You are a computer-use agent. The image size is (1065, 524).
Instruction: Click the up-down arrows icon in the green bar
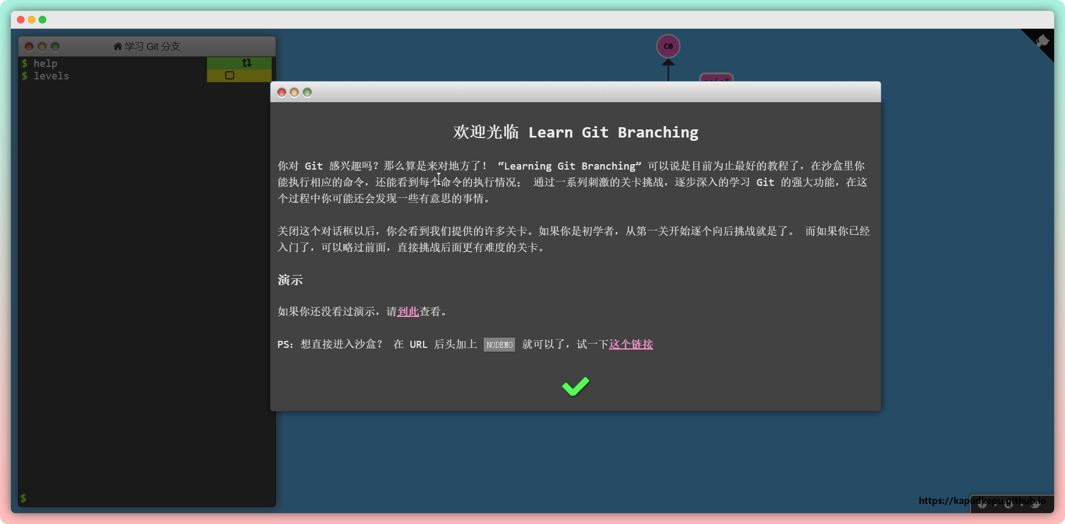(247, 63)
